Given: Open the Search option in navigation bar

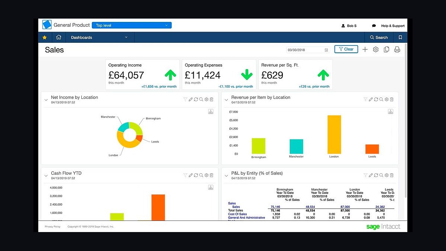Looking at the screenshot, I should click(379, 38).
